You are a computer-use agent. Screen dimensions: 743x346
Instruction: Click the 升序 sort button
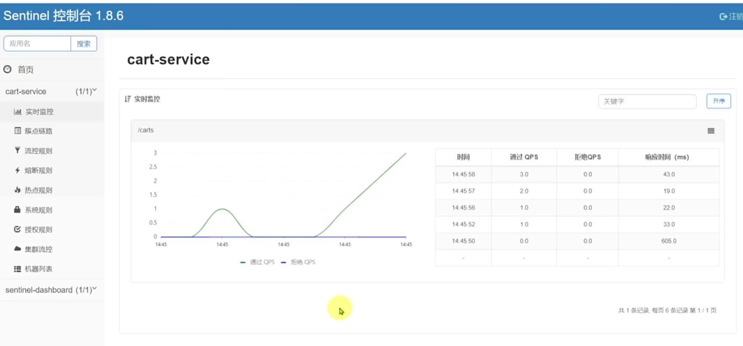click(719, 101)
